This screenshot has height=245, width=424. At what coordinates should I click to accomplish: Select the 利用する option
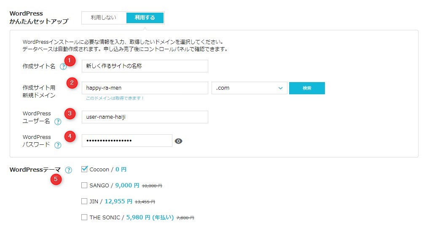(x=145, y=18)
